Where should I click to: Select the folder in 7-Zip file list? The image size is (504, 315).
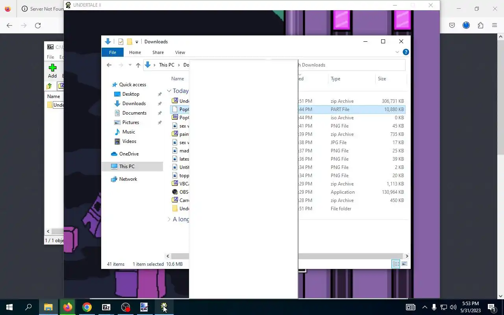55,105
